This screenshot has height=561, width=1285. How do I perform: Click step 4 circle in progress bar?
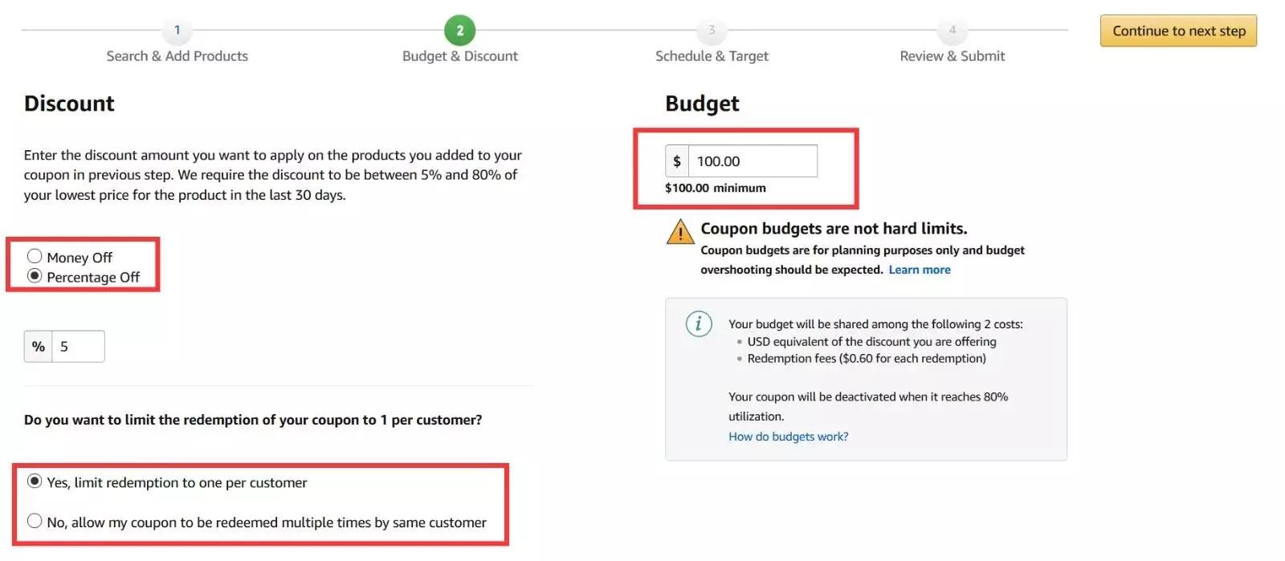tap(953, 30)
